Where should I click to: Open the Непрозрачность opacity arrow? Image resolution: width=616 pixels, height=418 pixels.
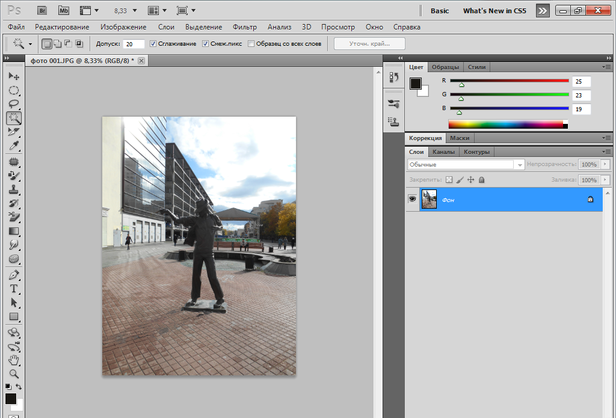(x=605, y=164)
